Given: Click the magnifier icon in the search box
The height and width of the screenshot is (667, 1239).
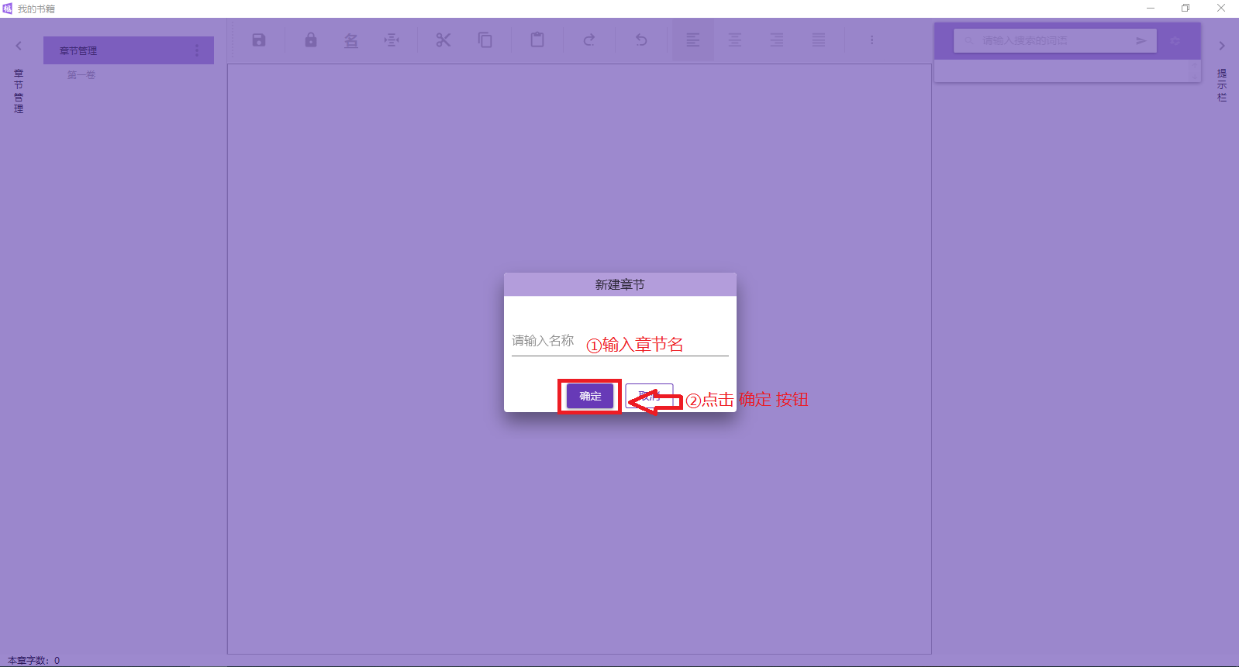Looking at the screenshot, I should point(968,40).
